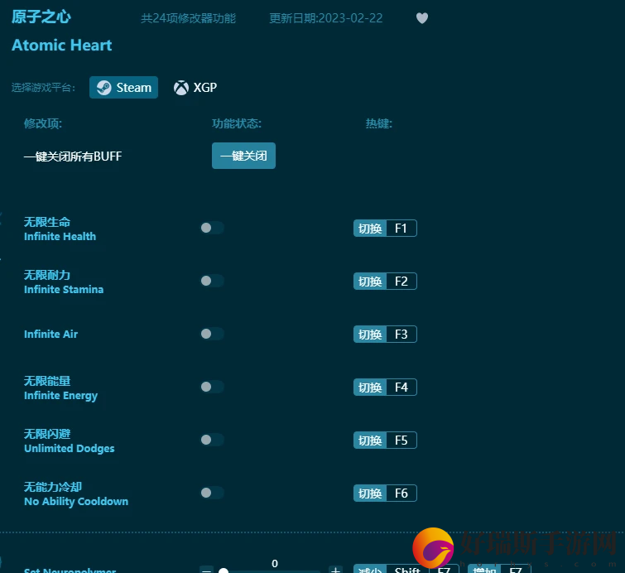This screenshot has width=625, height=573.
Task: Click the Neuropolymer slider handle
Action: point(224,571)
